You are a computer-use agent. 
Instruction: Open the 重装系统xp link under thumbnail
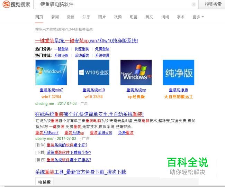point(136,90)
